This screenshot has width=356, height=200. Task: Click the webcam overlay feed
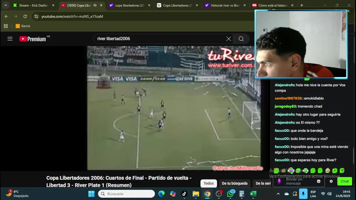click(x=301, y=44)
